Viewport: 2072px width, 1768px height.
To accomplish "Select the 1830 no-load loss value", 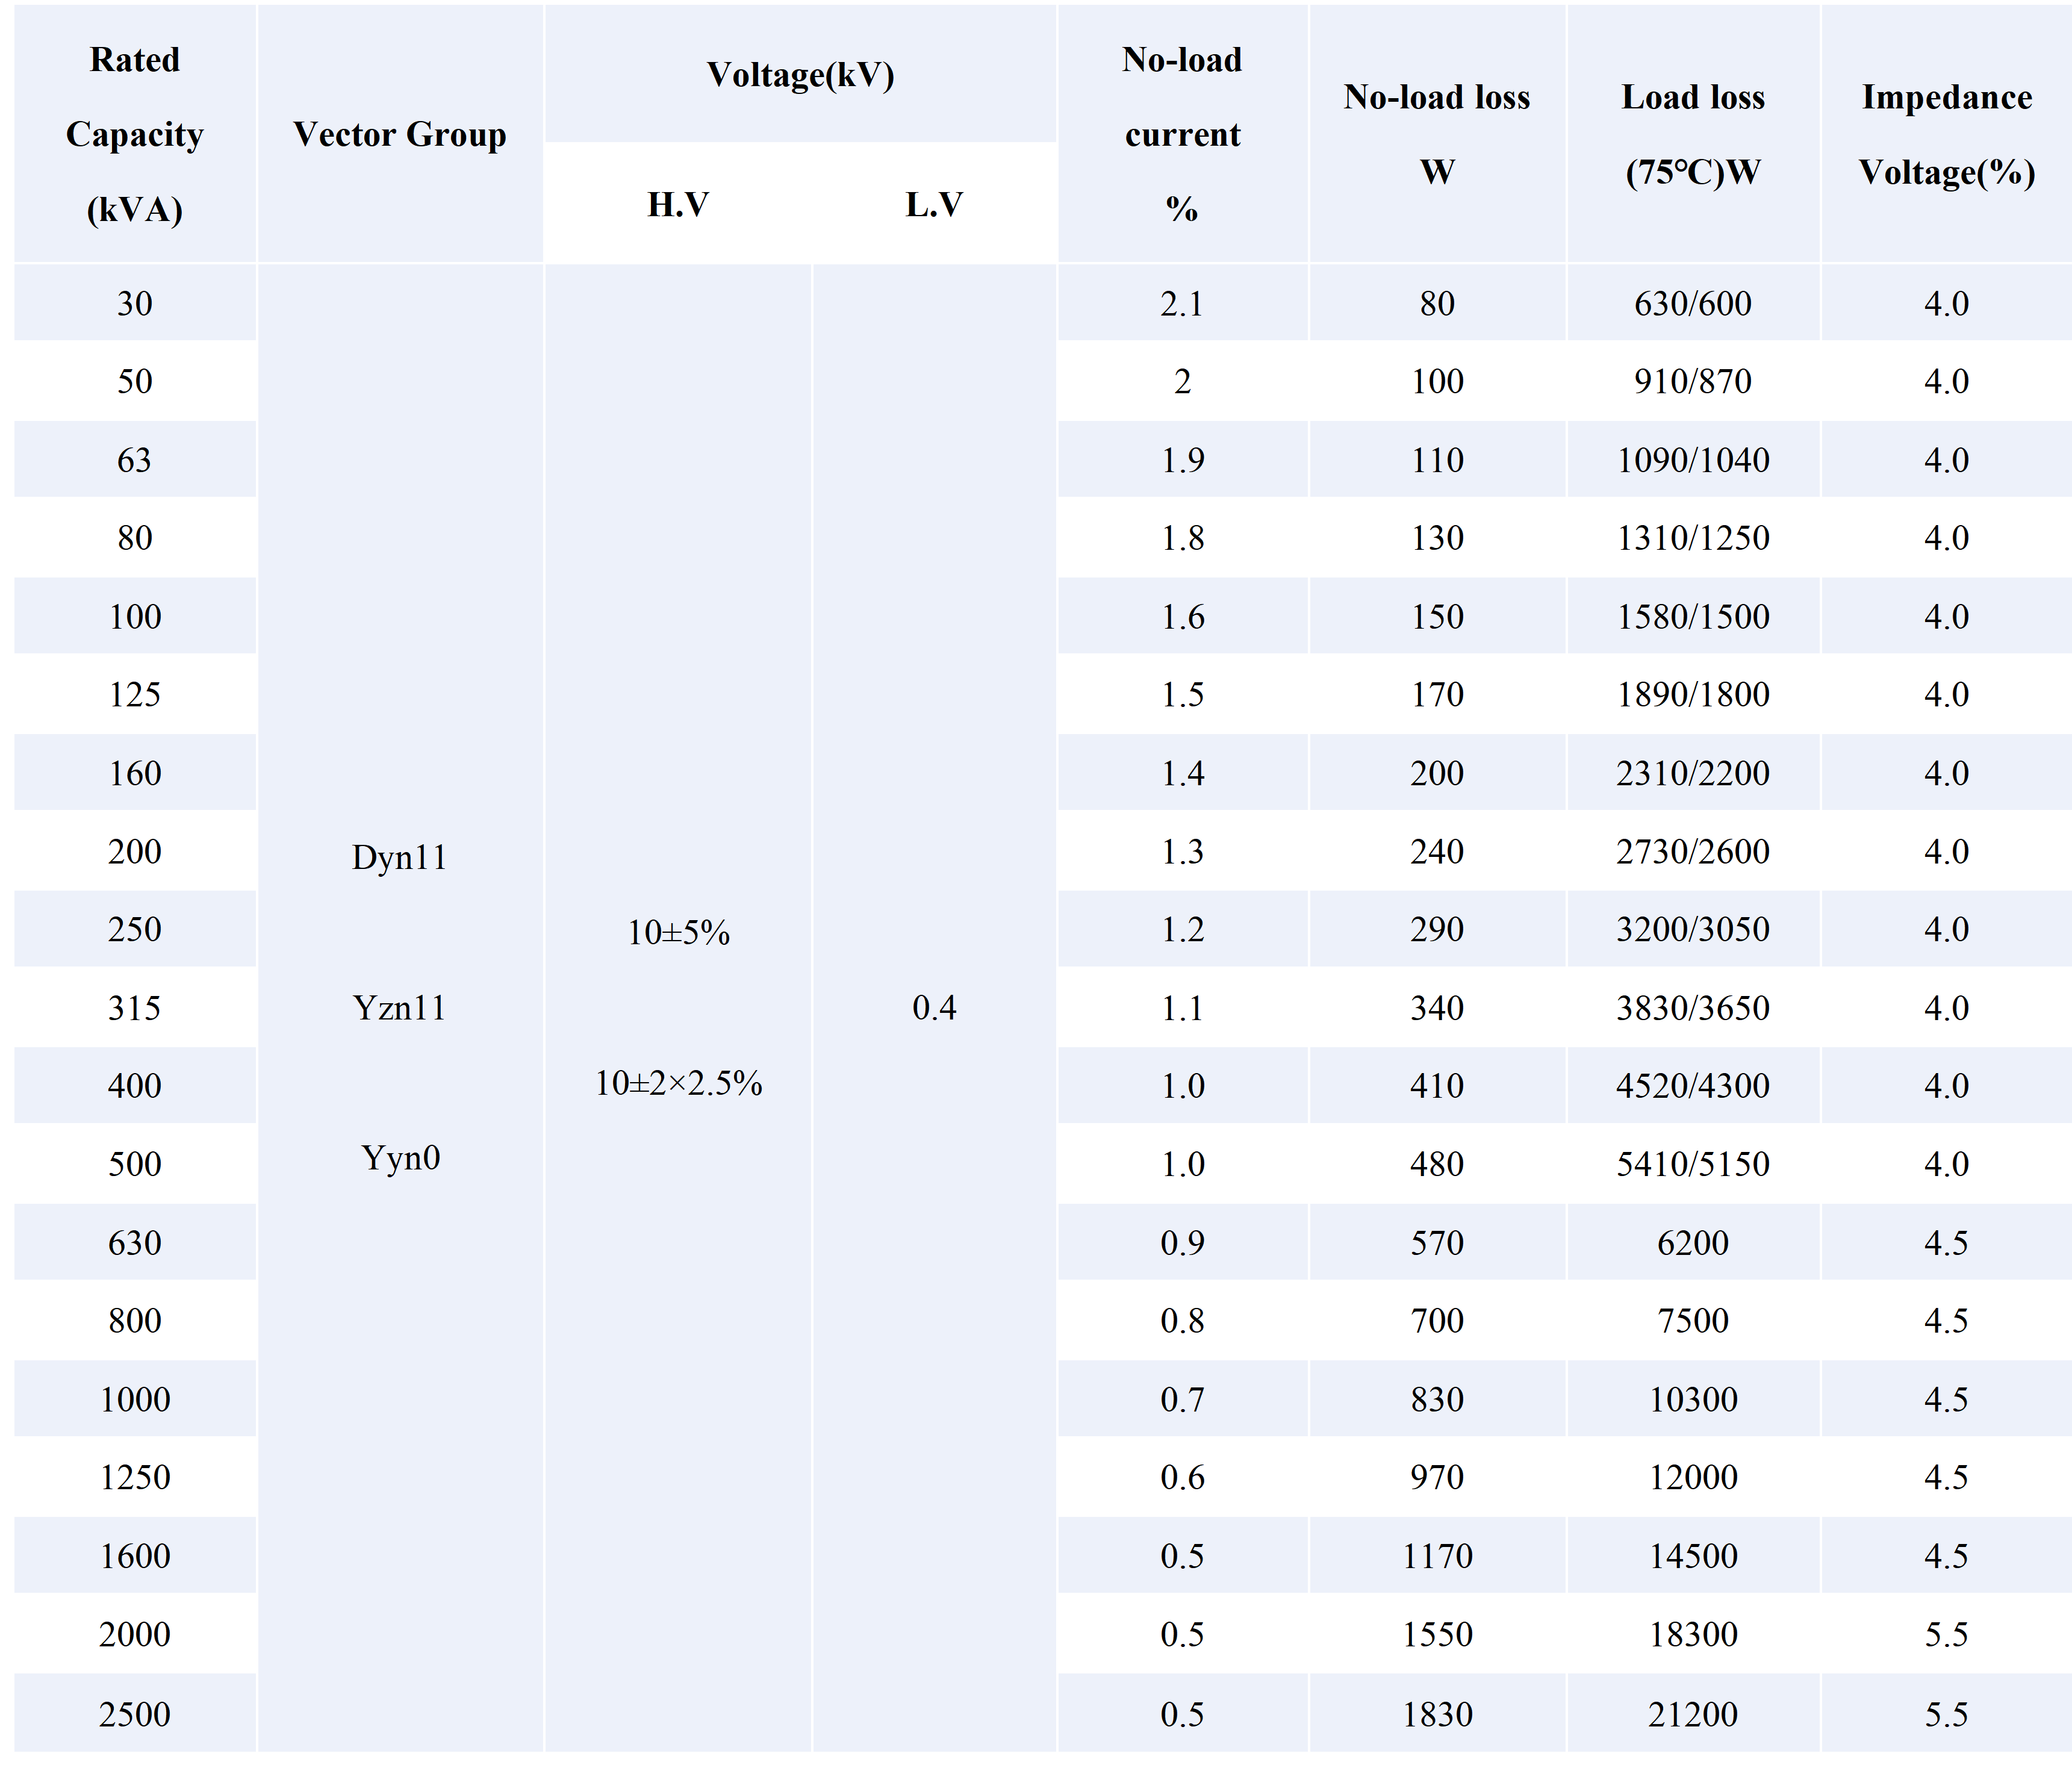I will click(x=1437, y=1714).
